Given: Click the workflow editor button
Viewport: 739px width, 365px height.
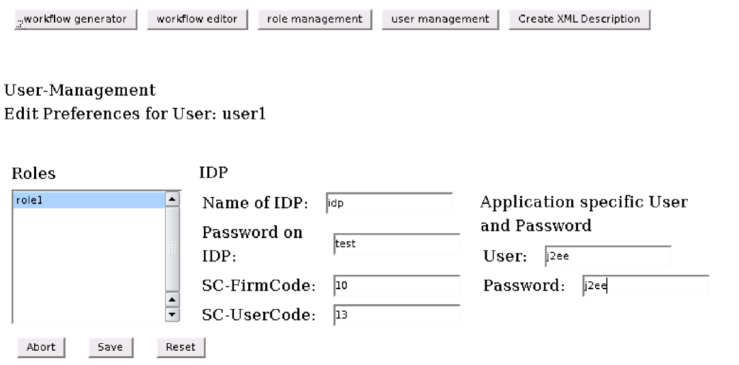Looking at the screenshot, I should [x=196, y=19].
